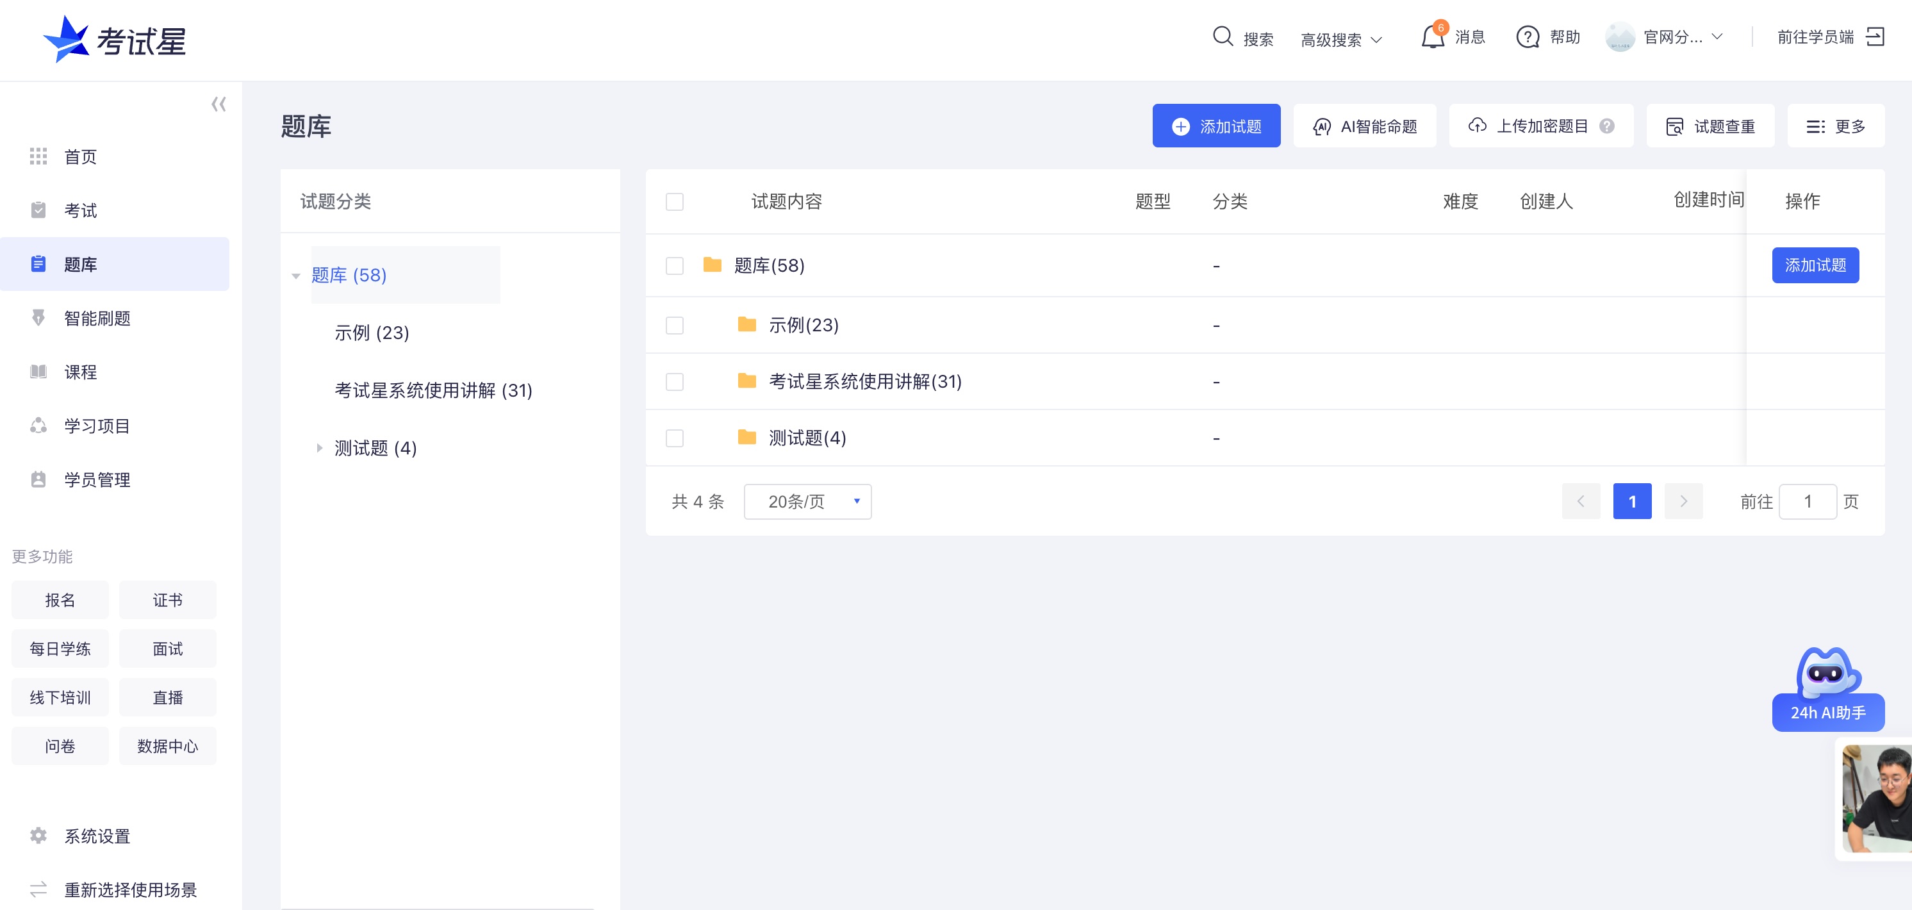Image resolution: width=1912 pixels, height=910 pixels.
Task: Check the 考试星系统使用讲解(31) row checkbox
Action: pos(674,381)
